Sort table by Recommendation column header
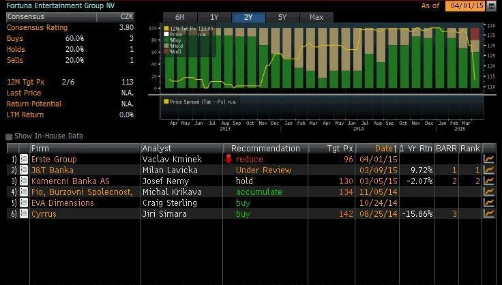Viewport: 502px width, 285px height. click(x=265, y=149)
